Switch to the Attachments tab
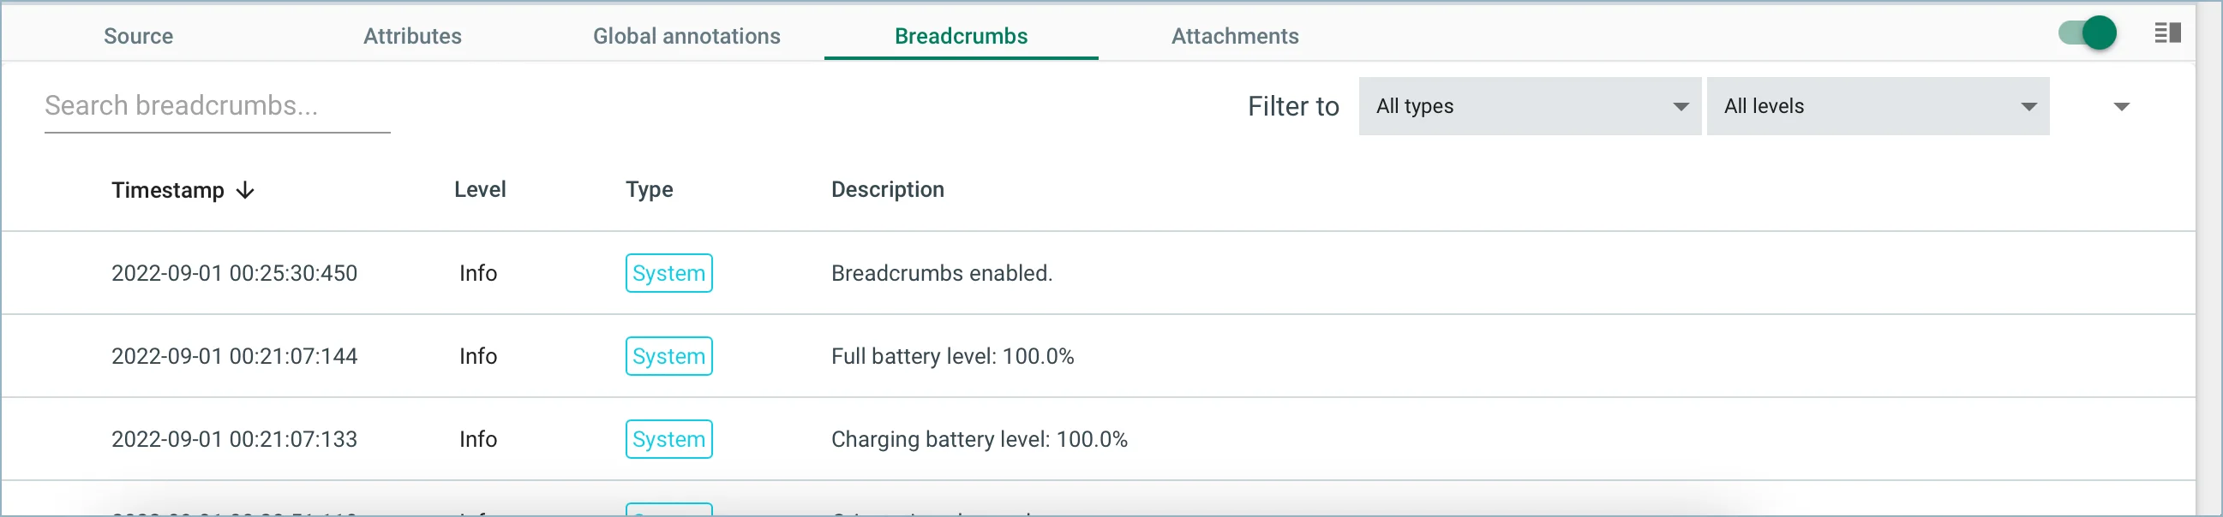 [x=1235, y=36]
